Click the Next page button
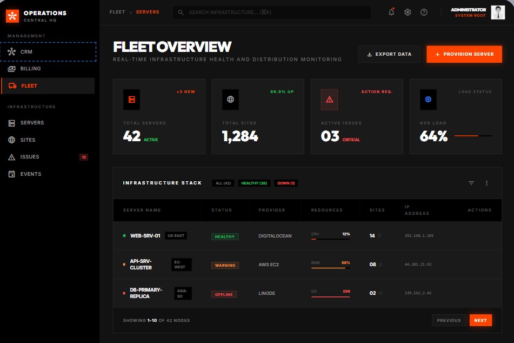The height and width of the screenshot is (343, 514). 480,320
